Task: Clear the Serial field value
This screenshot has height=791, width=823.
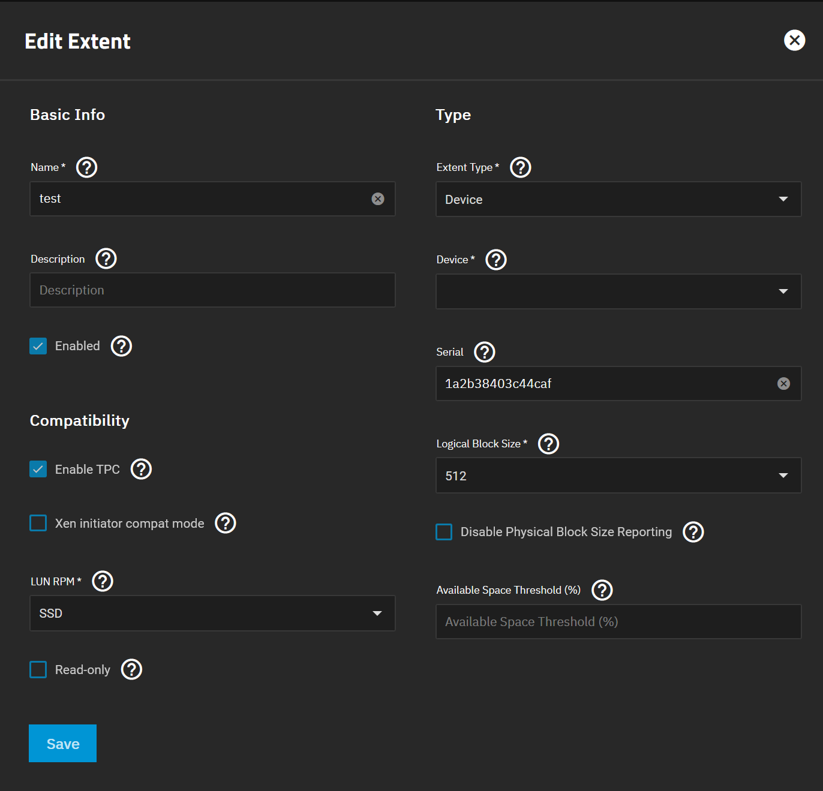Action: (x=783, y=384)
